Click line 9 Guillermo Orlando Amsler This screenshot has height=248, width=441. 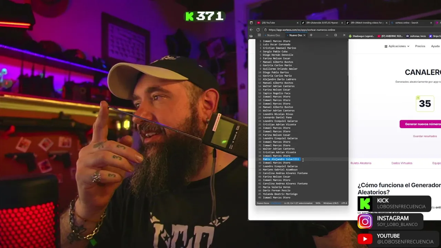coord(280,69)
